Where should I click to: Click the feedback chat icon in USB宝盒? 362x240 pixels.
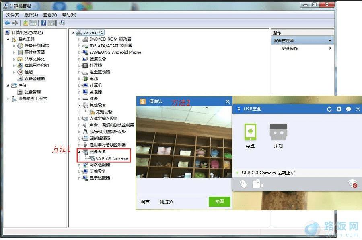[348, 109]
